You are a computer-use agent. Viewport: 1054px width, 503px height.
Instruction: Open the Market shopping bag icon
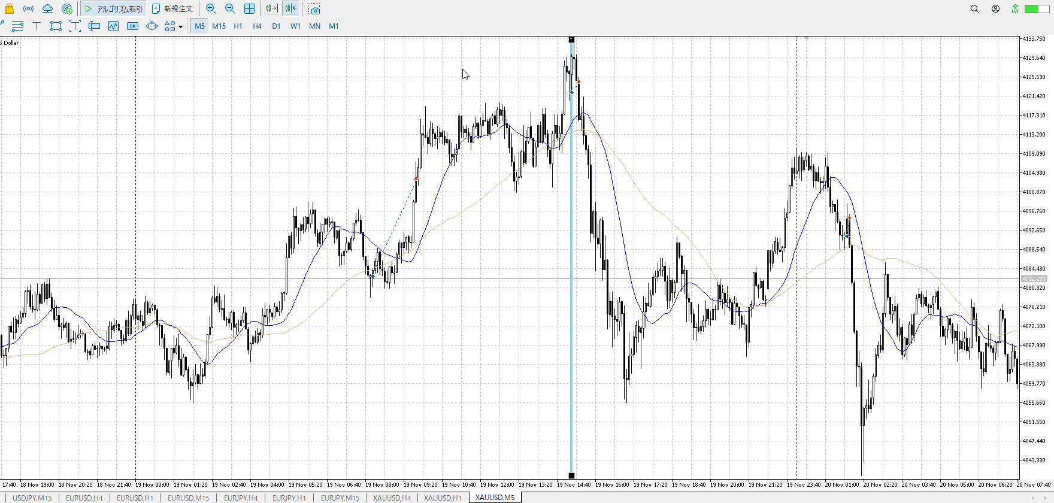pyautogui.click(x=9, y=8)
